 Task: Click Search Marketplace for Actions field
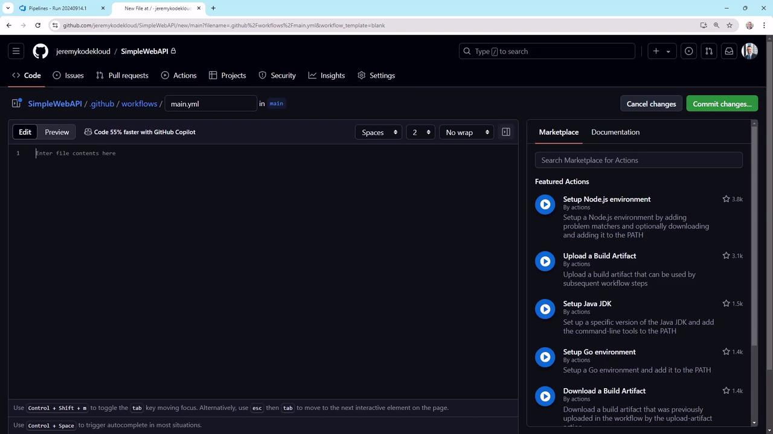point(639,160)
